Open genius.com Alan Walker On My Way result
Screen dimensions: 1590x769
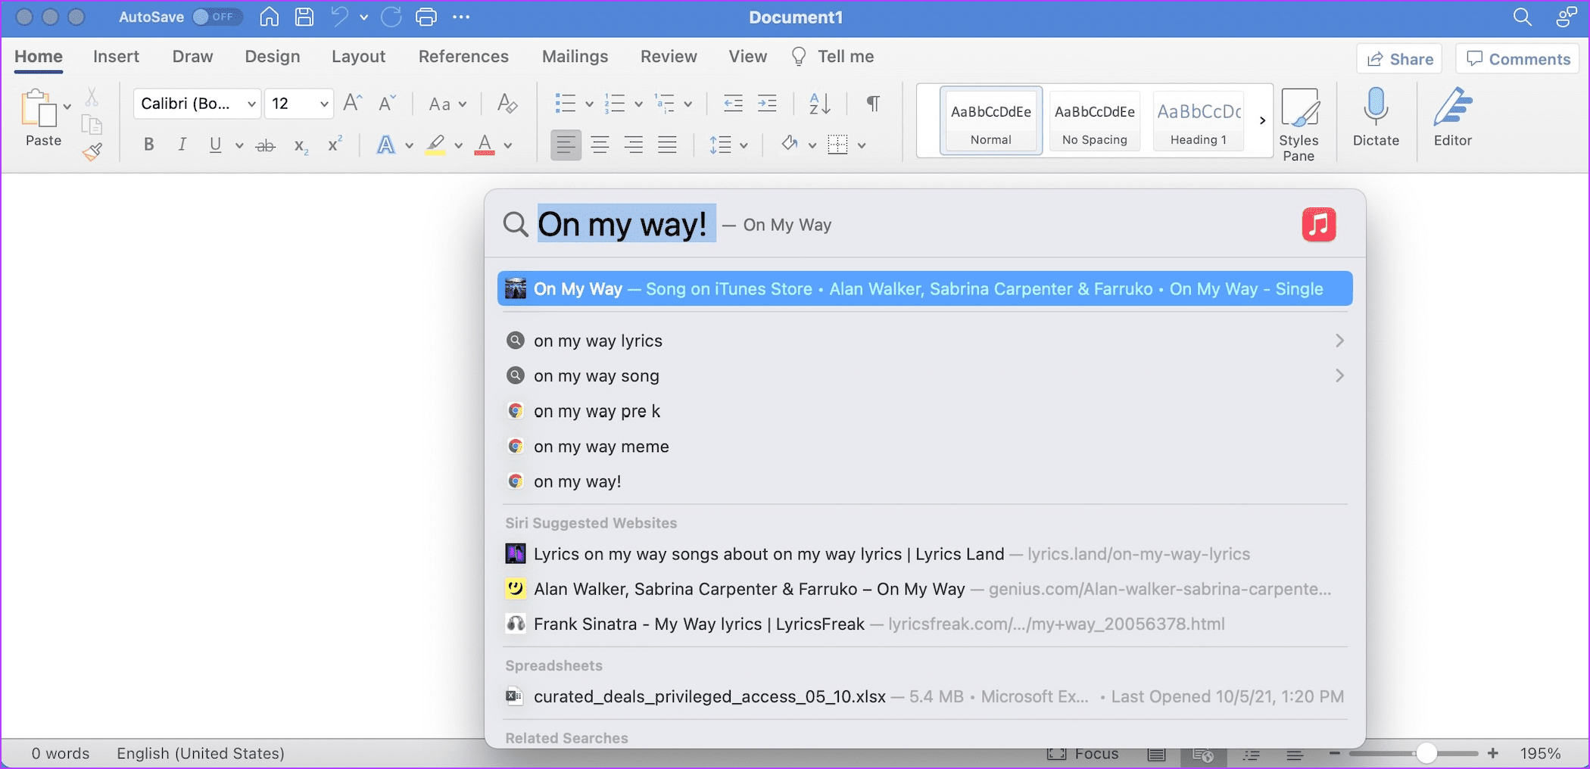pos(925,589)
